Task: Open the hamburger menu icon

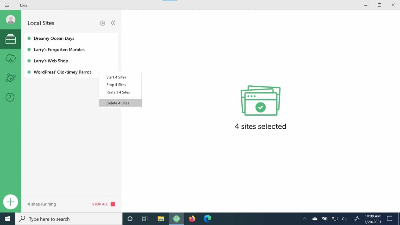Action: (x=7, y=5)
